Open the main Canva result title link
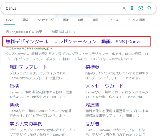 (74, 42)
